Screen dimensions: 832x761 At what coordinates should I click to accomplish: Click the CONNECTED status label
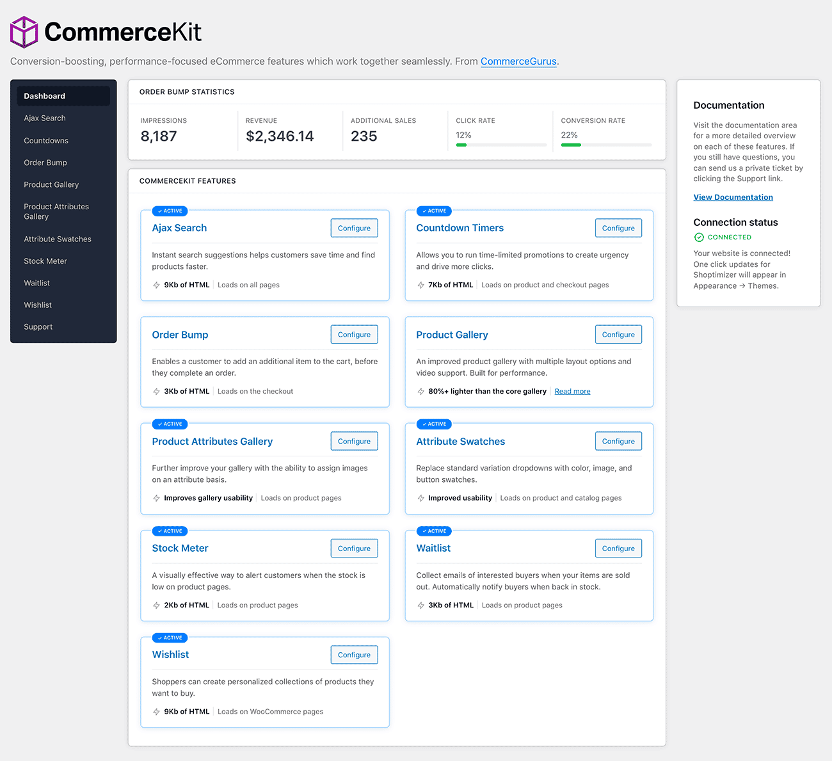point(730,237)
